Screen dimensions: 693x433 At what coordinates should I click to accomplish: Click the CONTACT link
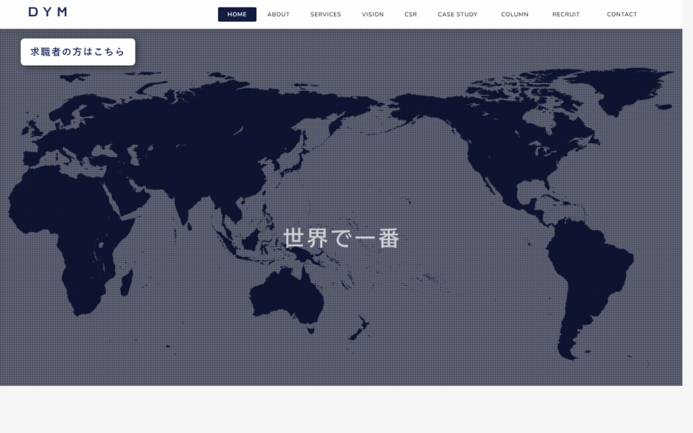[x=622, y=14]
